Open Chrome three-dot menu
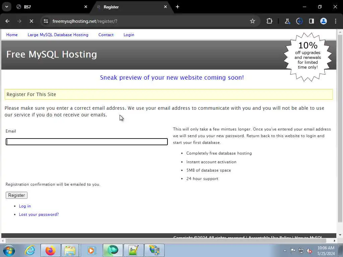Screen dimensions: 343x257 tap(336, 21)
